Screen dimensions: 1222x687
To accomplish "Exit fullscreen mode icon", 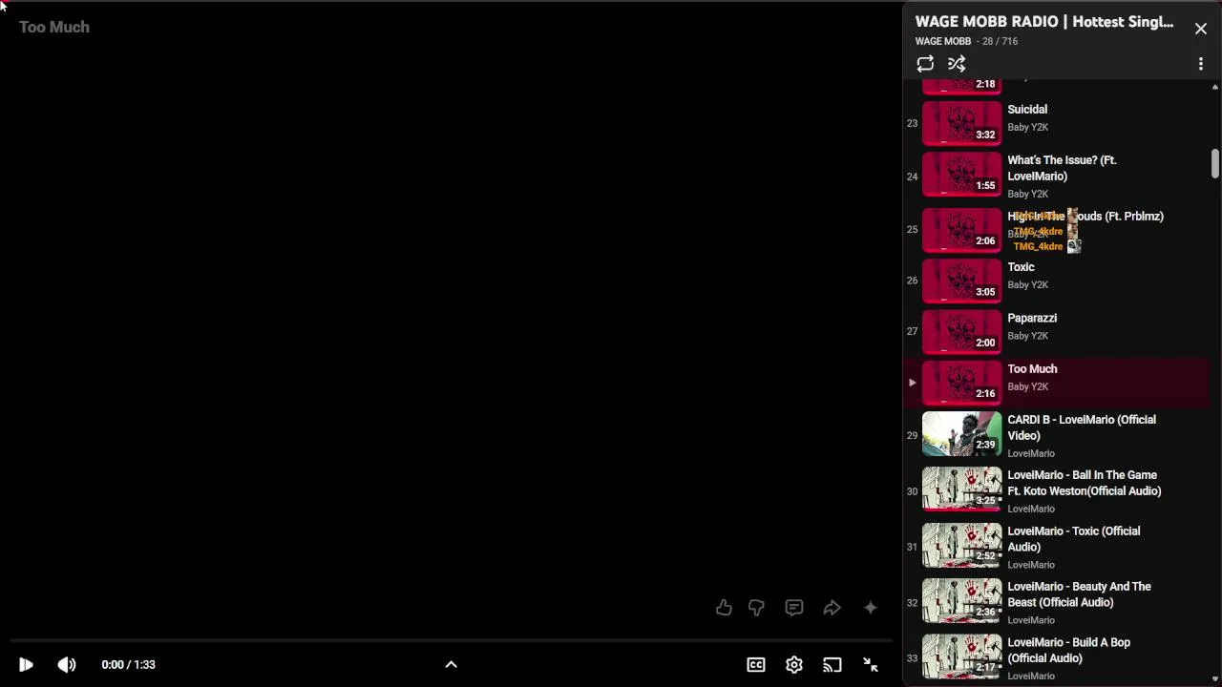I will [x=871, y=665].
